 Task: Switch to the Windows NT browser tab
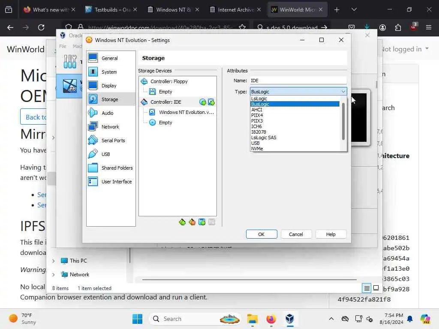click(173, 9)
